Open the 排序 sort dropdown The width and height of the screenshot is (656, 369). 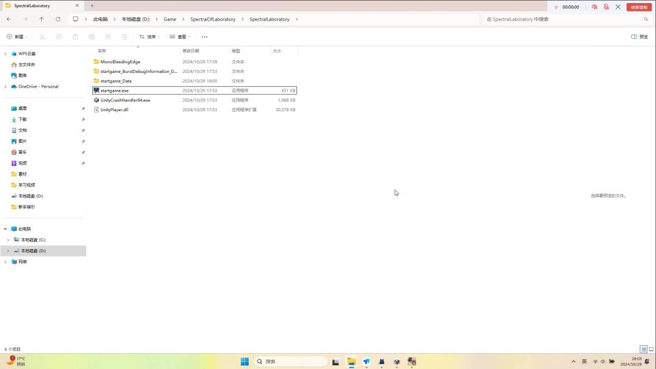pyautogui.click(x=149, y=36)
